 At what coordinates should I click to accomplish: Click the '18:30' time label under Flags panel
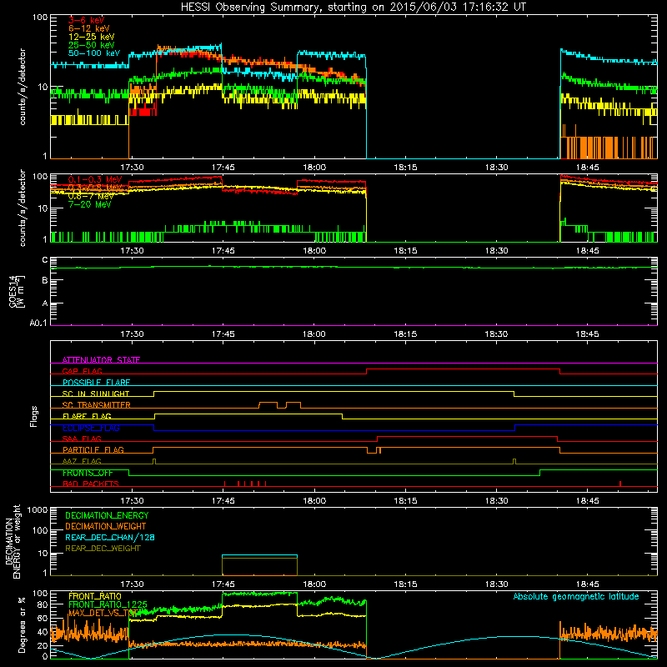coord(496,501)
